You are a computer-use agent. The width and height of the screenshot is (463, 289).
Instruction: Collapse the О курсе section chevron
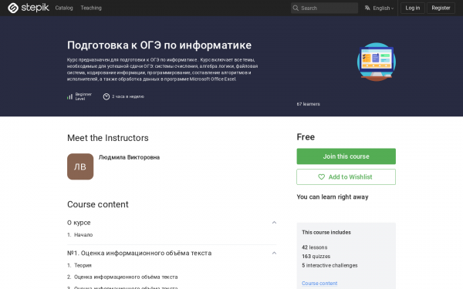(274, 223)
